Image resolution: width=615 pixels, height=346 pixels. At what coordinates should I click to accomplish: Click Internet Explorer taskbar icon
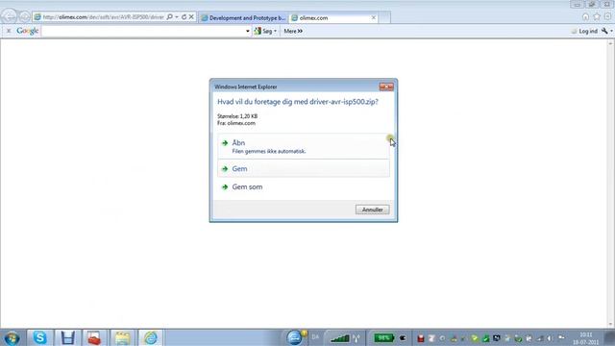click(150, 337)
